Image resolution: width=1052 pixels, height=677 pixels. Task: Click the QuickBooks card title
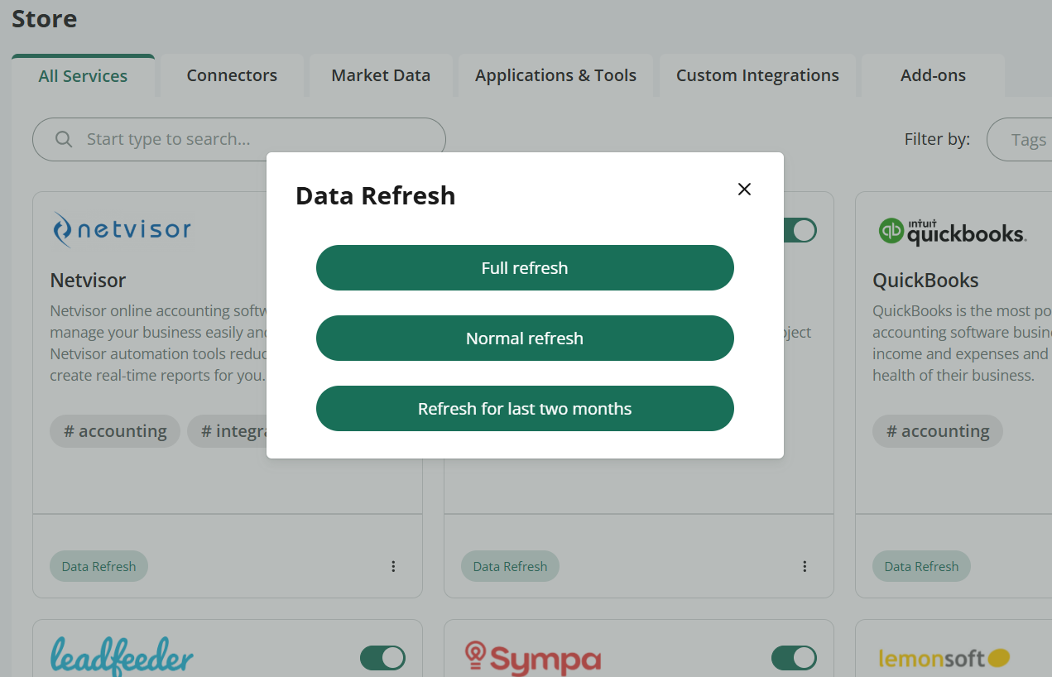point(925,281)
